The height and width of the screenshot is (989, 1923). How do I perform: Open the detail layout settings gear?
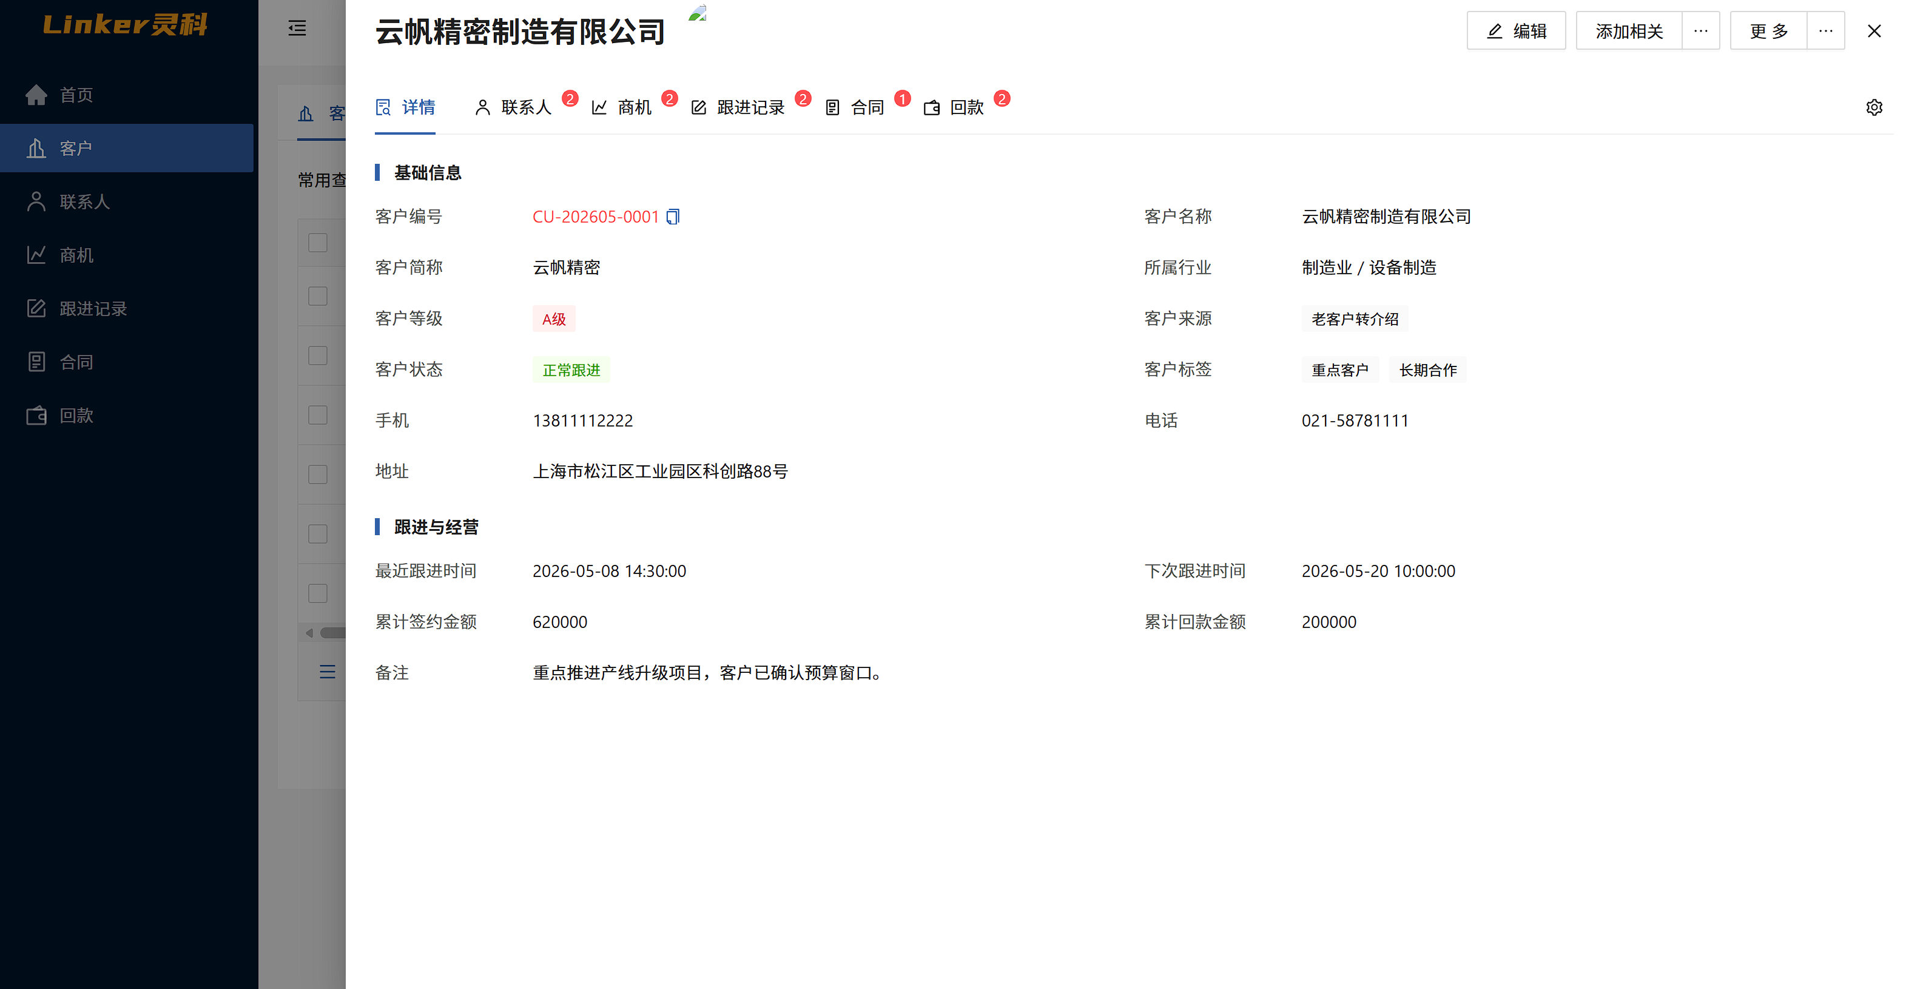point(1874,107)
